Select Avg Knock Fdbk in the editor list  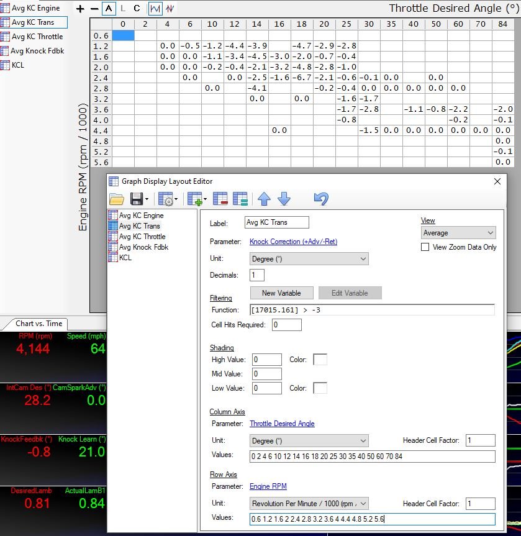point(138,247)
